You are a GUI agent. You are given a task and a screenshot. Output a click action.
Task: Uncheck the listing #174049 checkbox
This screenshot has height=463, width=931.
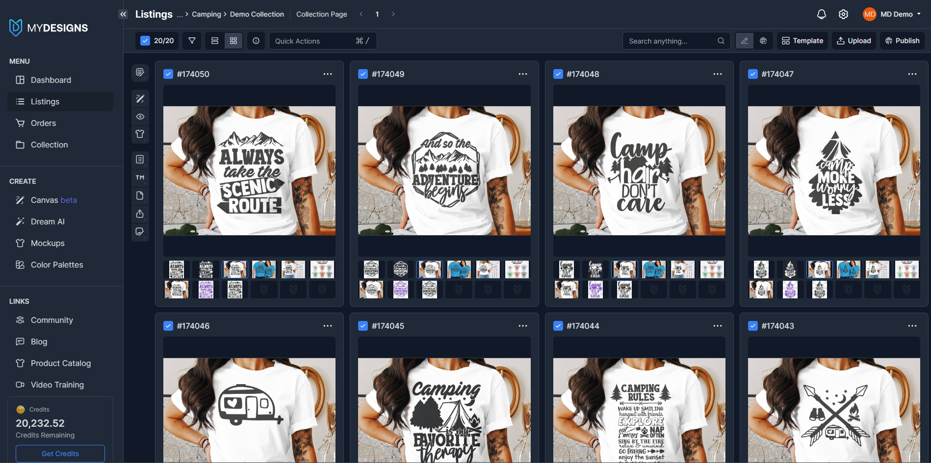(x=363, y=73)
